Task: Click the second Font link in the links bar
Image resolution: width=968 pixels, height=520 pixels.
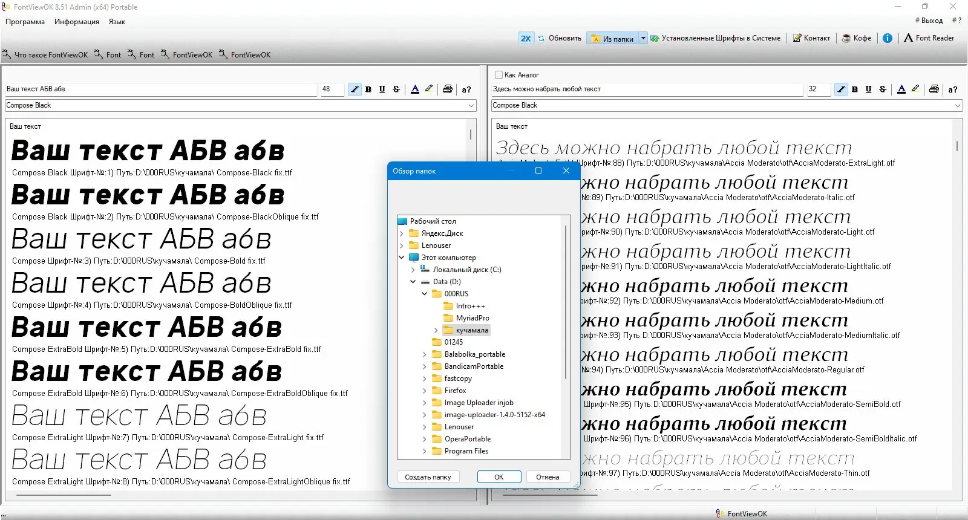Action: pyautogui.click(x=141, y=55)
